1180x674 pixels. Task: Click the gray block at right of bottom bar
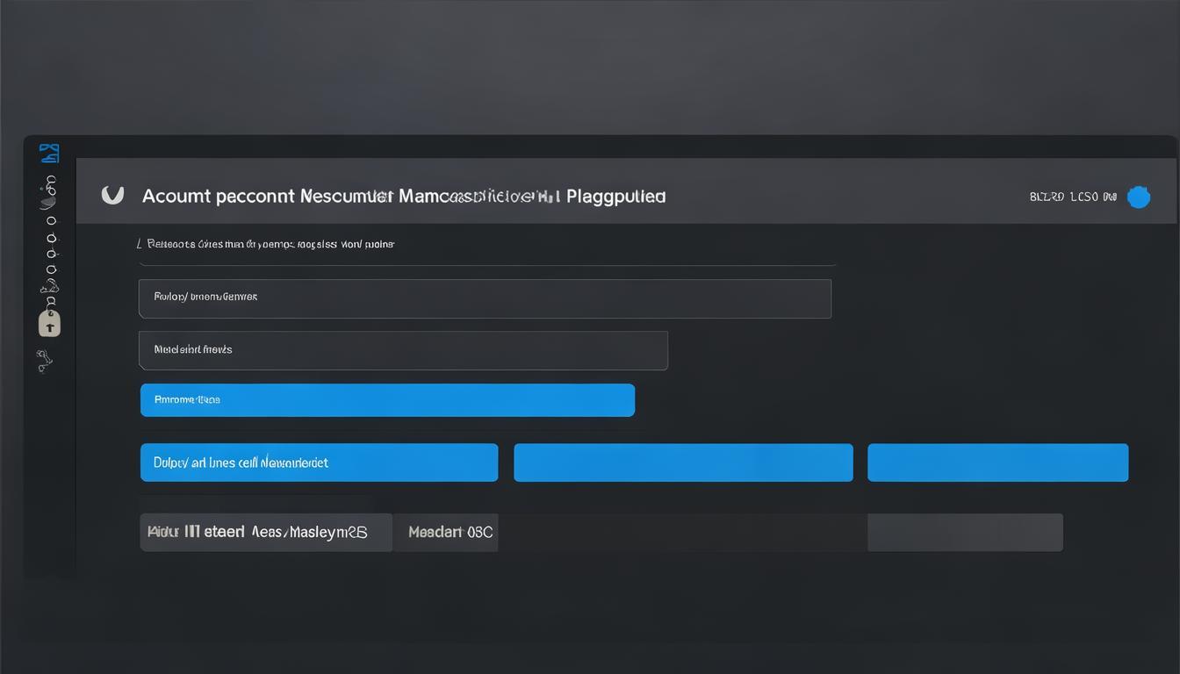click(965, 533)
